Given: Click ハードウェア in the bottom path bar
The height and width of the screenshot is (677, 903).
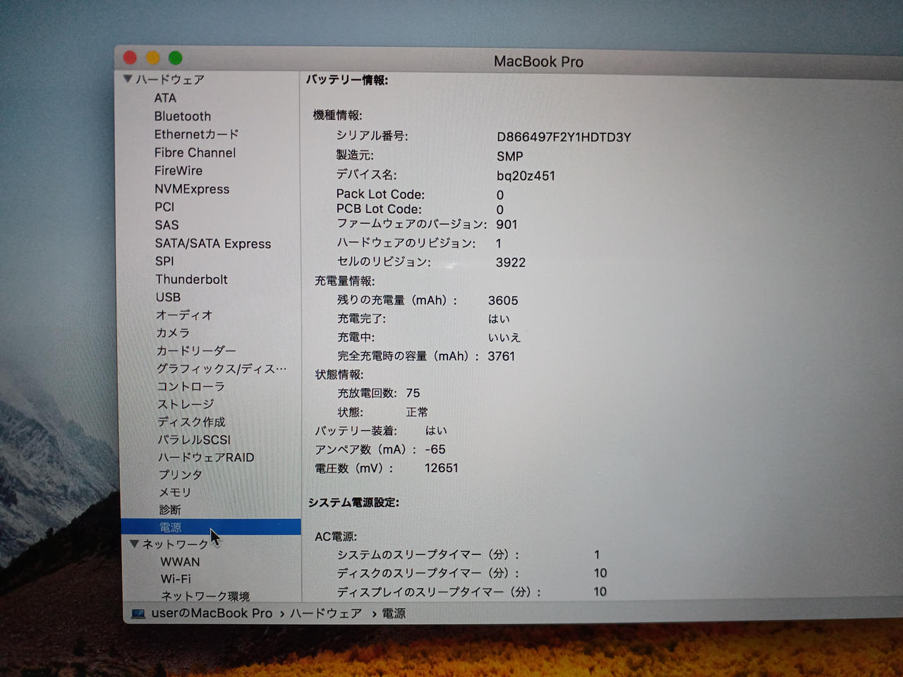Looking at the screenshot, I should [325, 614].
